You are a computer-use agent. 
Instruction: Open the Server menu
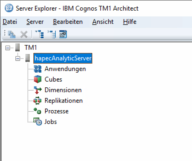[x=35, y=22]
